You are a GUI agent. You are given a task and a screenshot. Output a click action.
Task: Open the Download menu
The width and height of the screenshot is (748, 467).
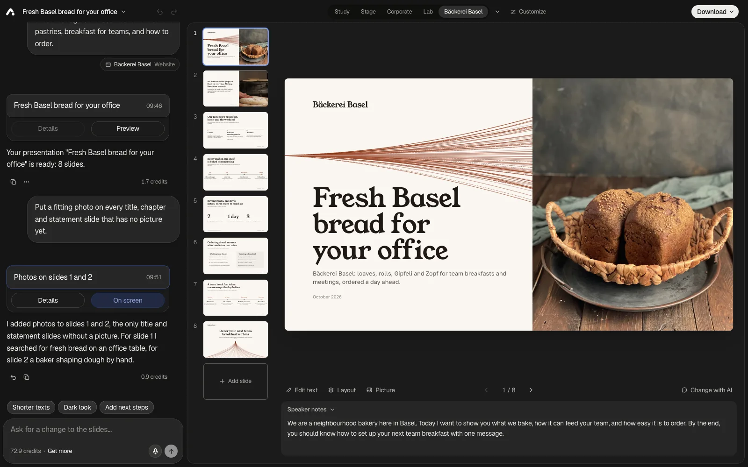(715, 12)
